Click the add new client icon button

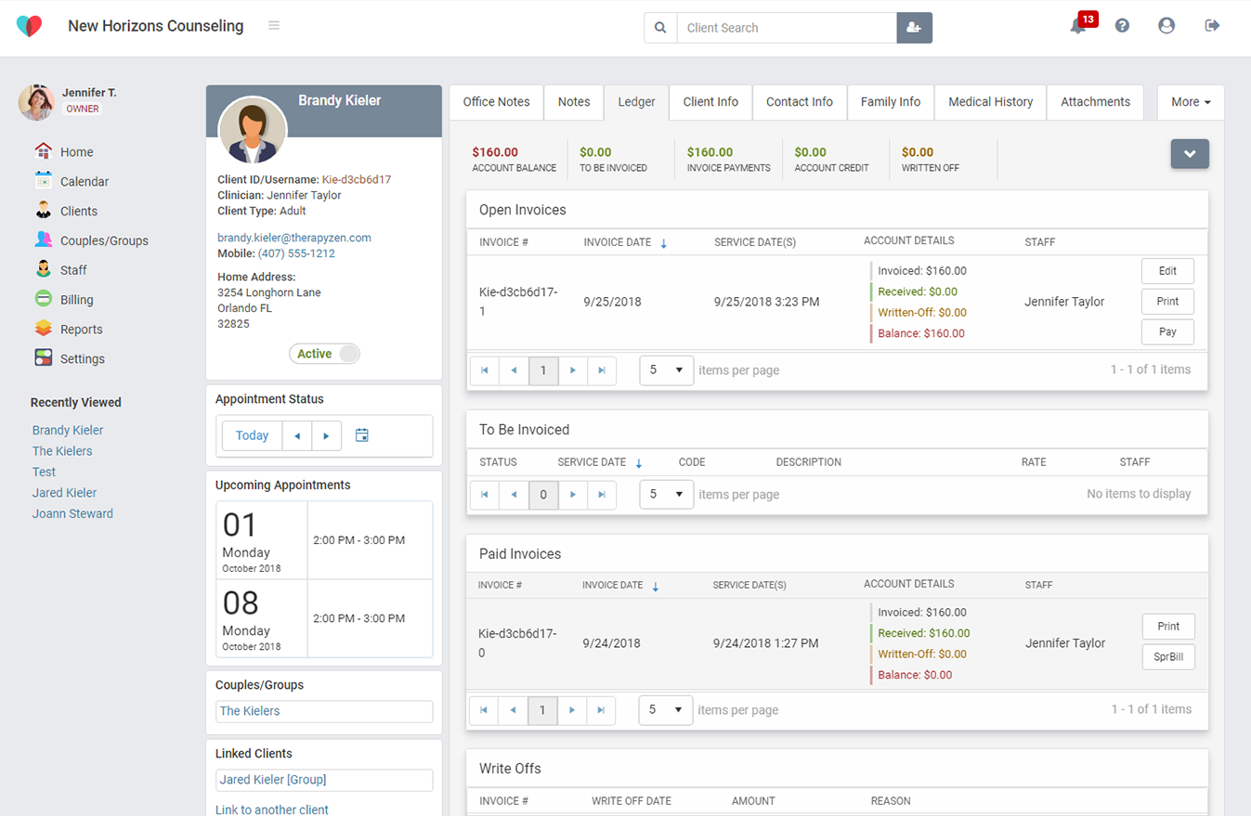(914, 28)
